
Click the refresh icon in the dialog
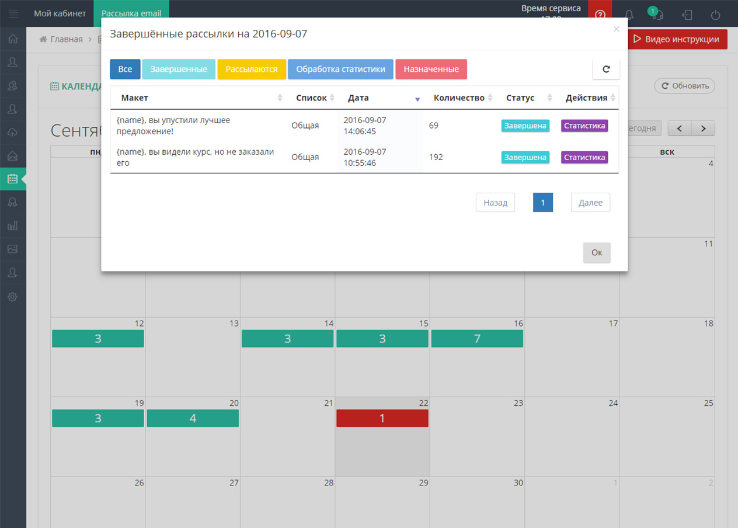(606, 69)
